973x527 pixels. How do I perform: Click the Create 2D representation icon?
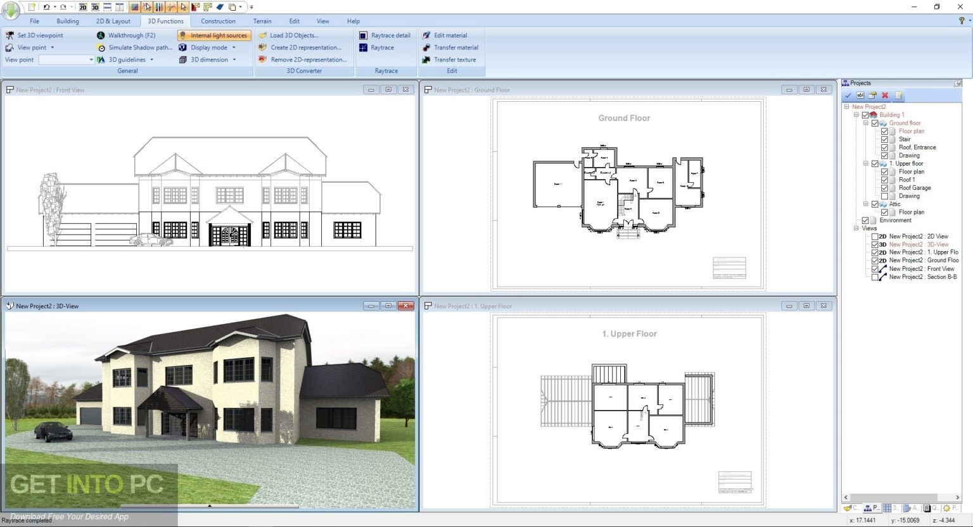click(x=263, y=47)
